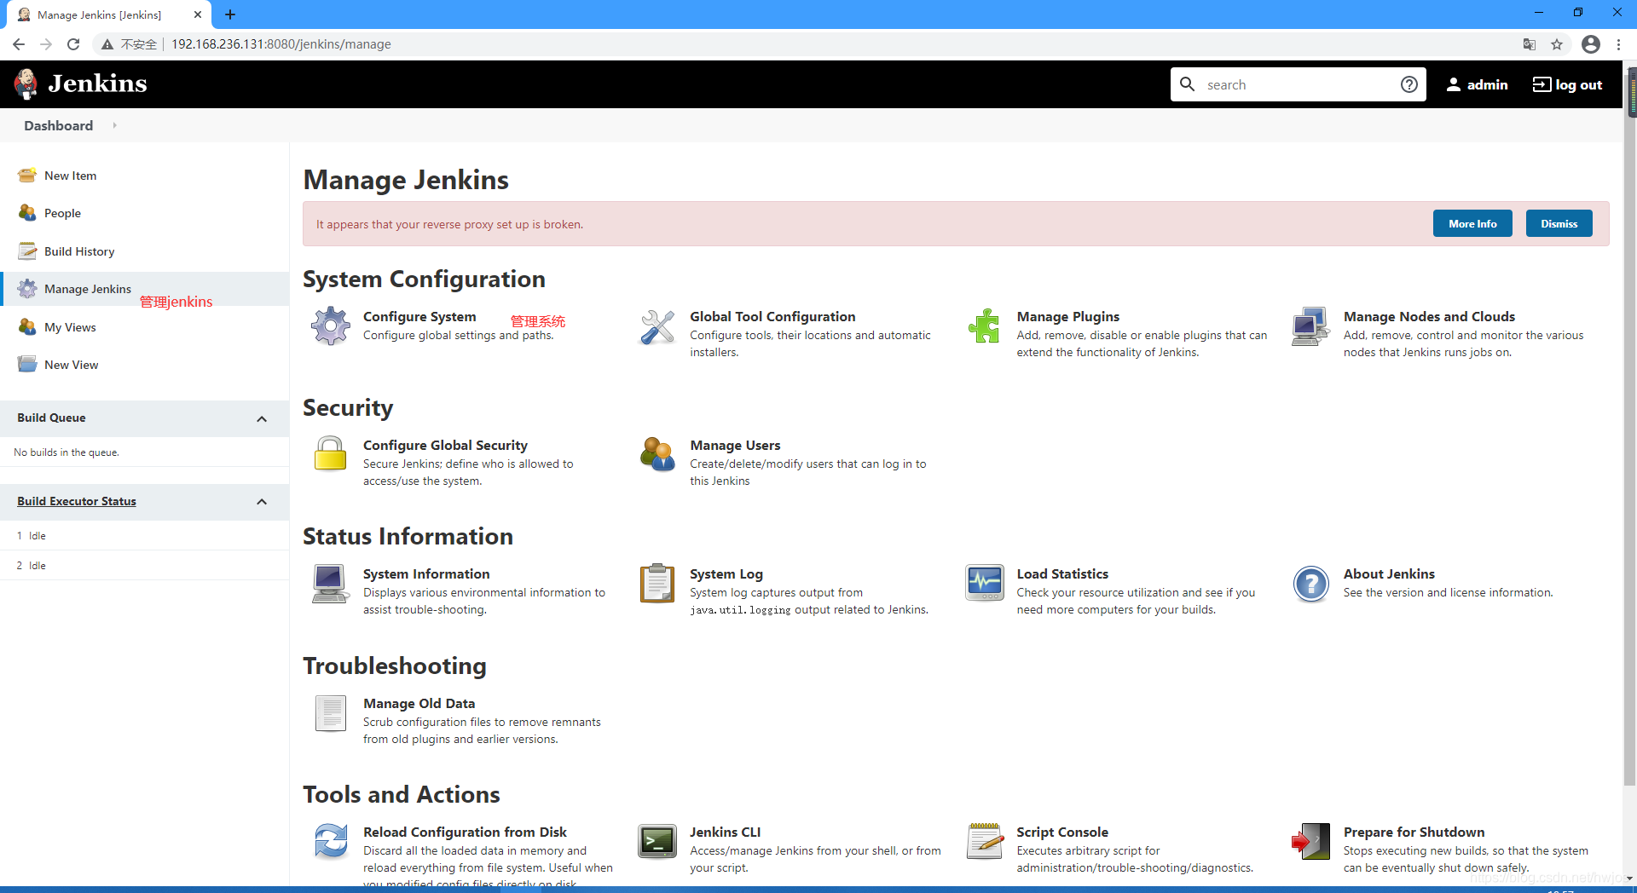Open the System Log link
Viewport: 1637px width, 893px height.
(x=726, y=573)
